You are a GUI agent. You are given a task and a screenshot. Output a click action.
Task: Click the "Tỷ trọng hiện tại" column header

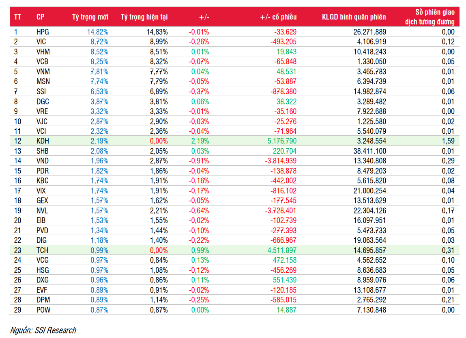[144, 17]
